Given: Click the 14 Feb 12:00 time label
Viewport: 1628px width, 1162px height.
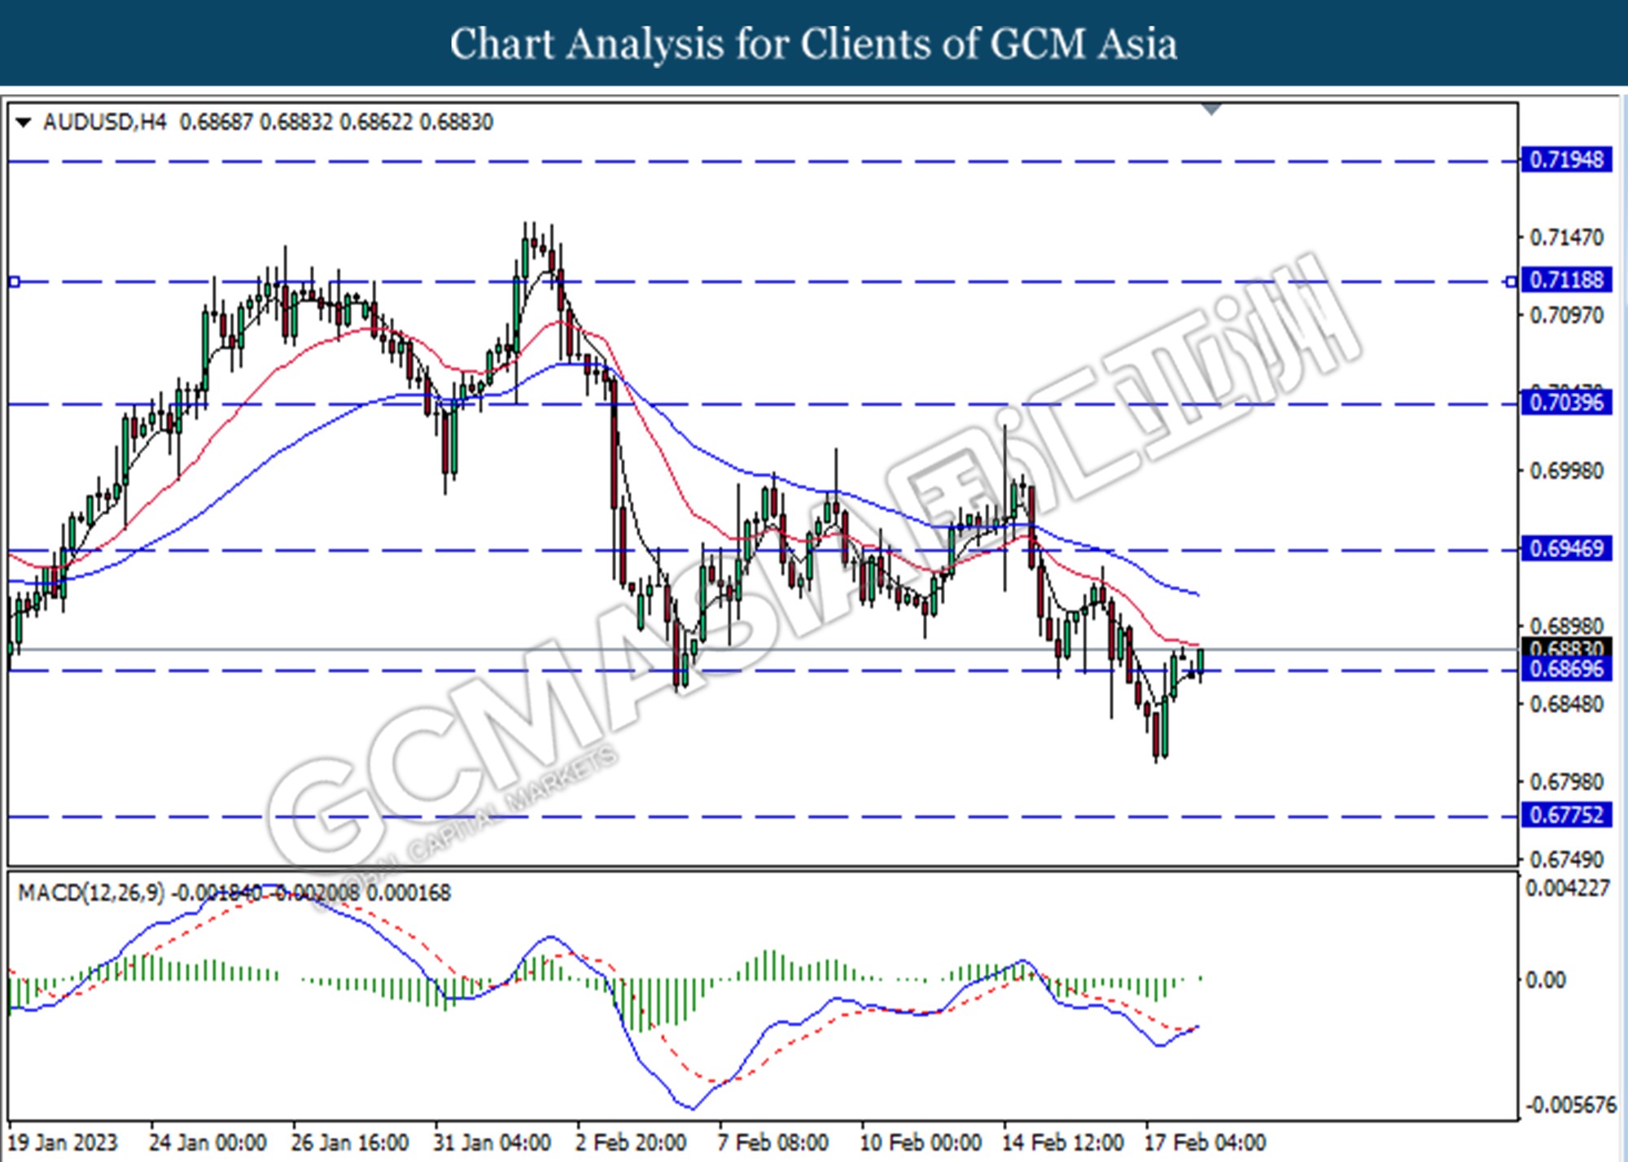Looking at the screenshot, I should (1062, 1142).
